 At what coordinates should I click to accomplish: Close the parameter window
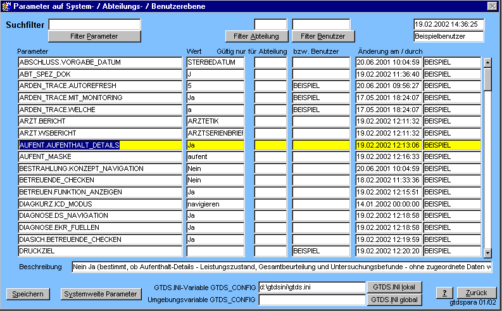click(492, 6)
